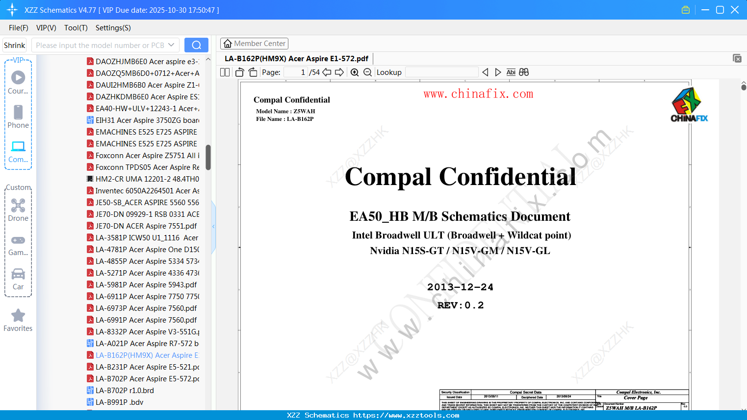Image resolution: width=747 pixels, height=420 pixels.
Task: Open the Course category in sidebar
Action: pyautogui.click(x=18, y=82)
